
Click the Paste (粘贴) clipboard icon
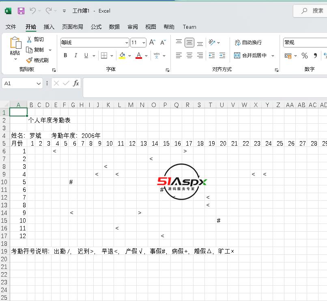[15, 44]
